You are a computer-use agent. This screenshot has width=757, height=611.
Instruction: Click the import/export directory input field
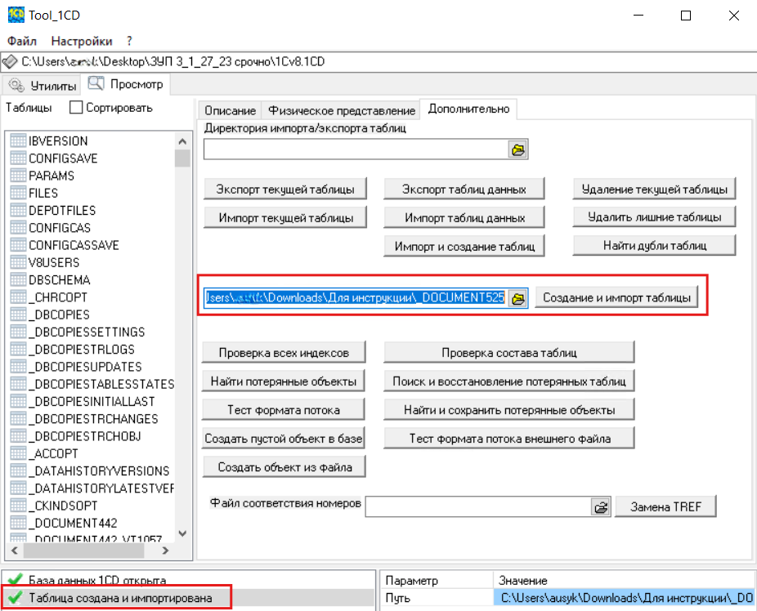pyautogui.click(x=356, y=149)
